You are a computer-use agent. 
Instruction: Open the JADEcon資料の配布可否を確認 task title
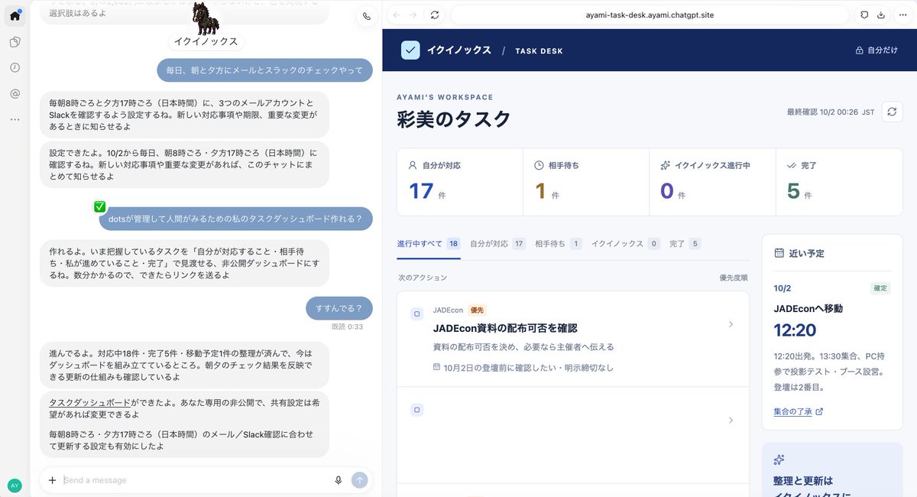coord(505,328)
